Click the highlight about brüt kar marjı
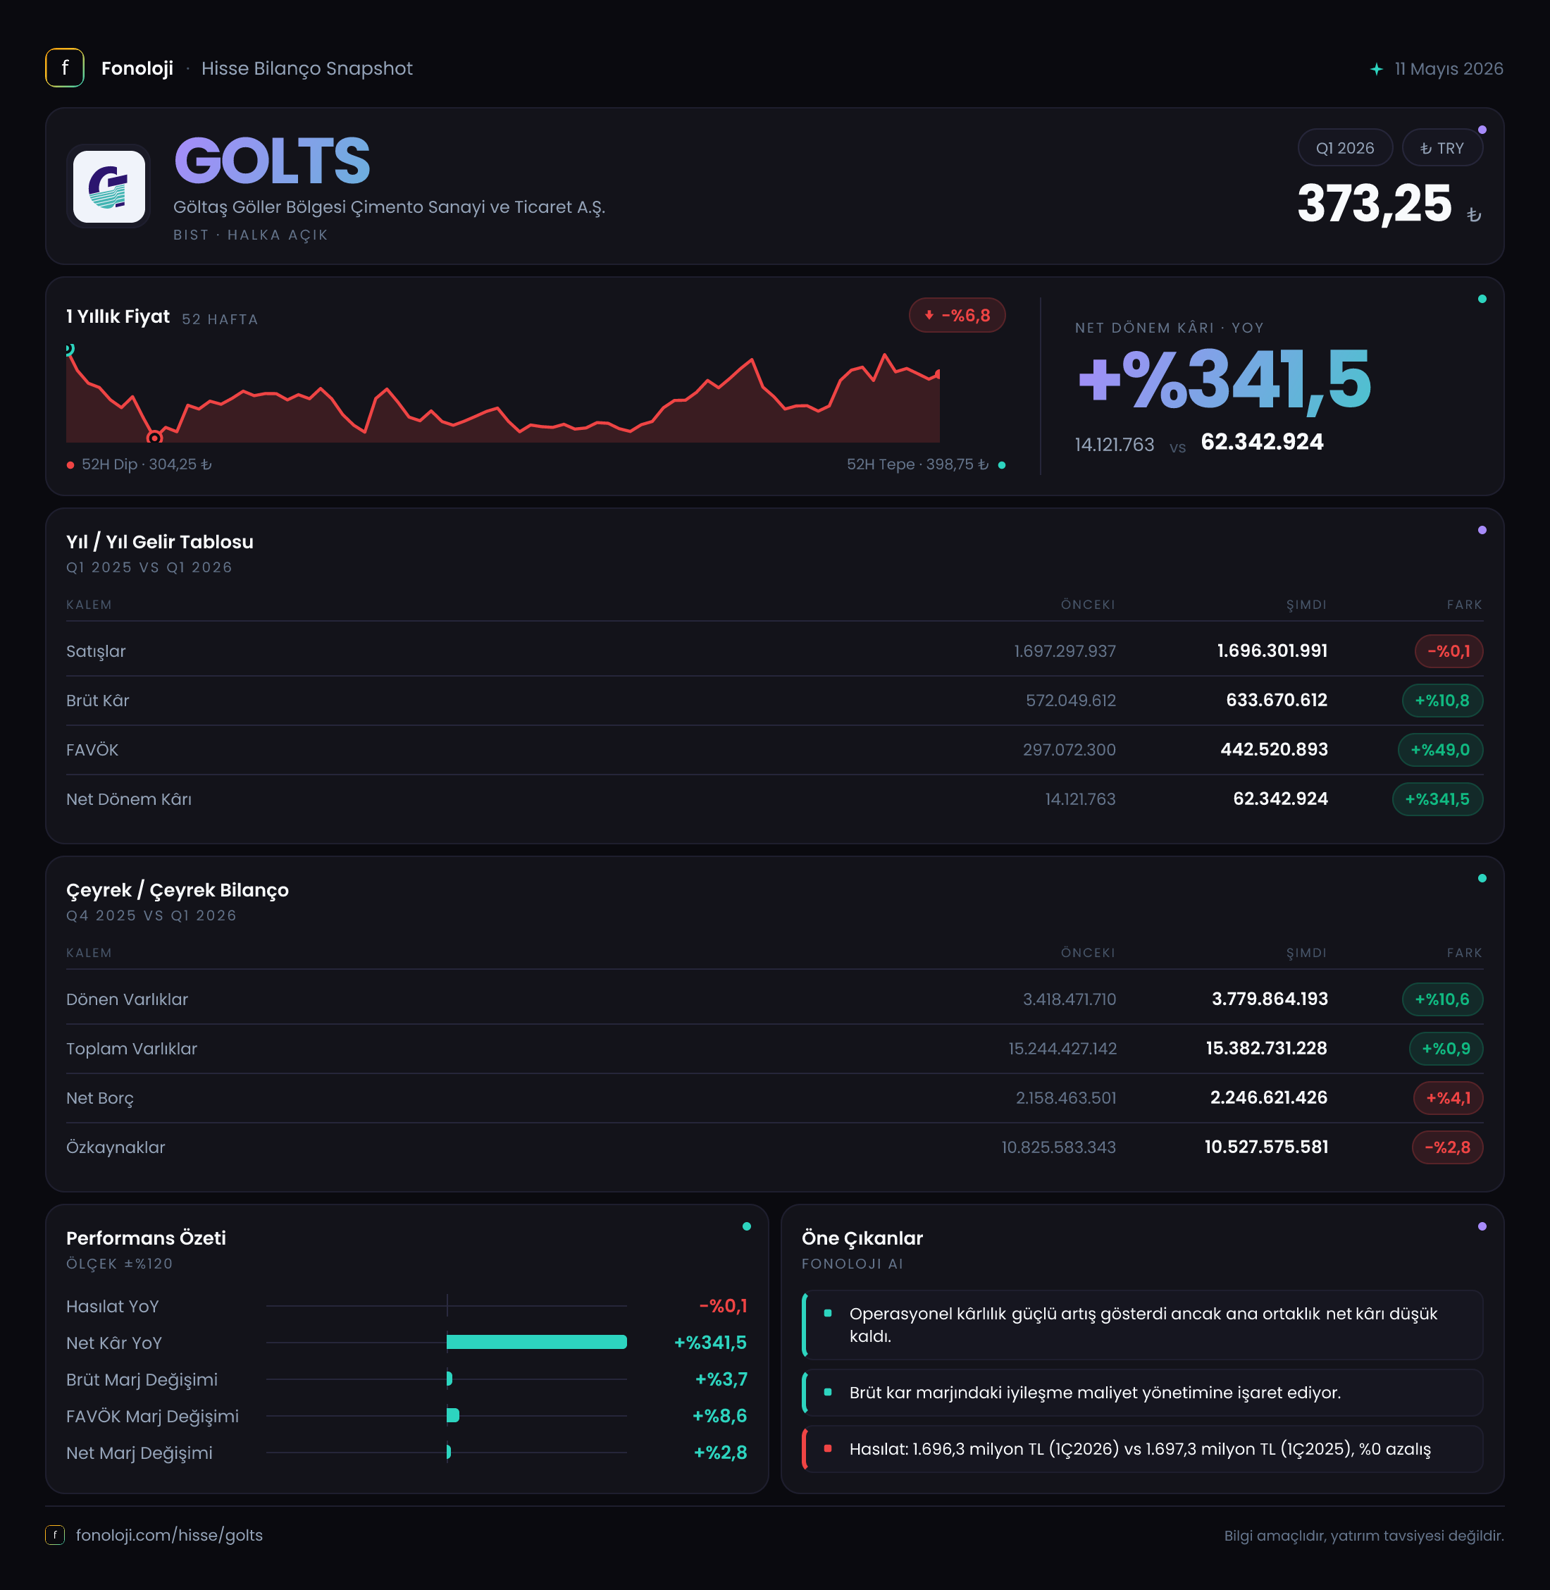This screenshot has height=1590, width=1550. click(1142, 1392)
